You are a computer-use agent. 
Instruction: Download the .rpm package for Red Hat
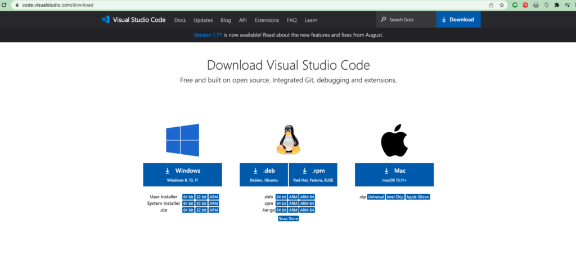(313, 174)
